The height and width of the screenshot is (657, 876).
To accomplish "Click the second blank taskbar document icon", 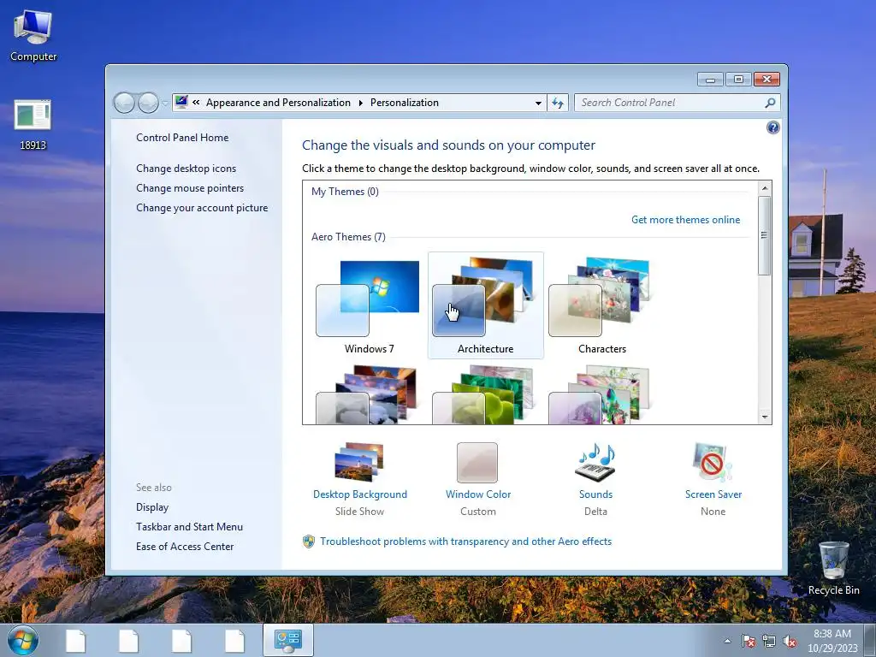I will (x=128, y=640).
